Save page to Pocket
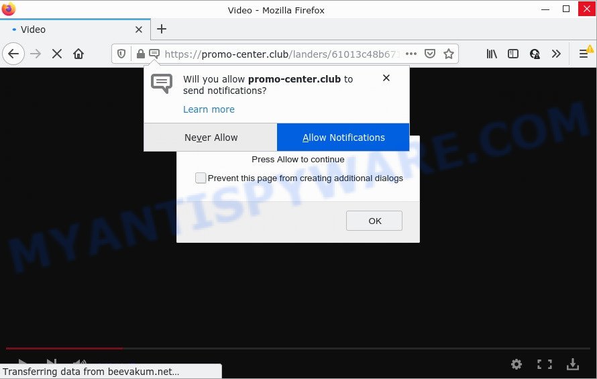 tap(430, 54)
